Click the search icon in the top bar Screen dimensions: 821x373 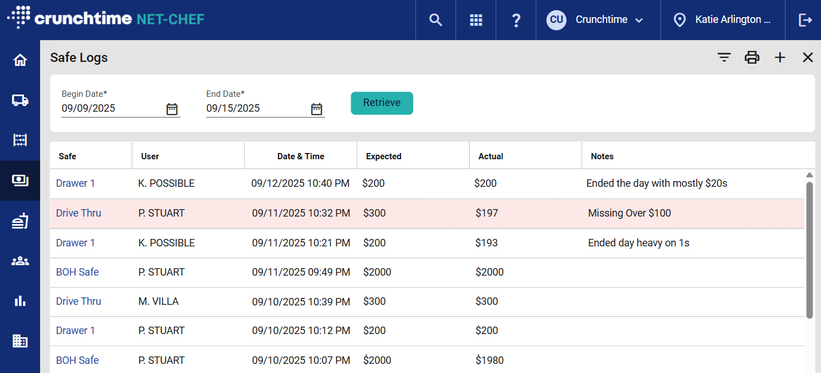(435, 19)
